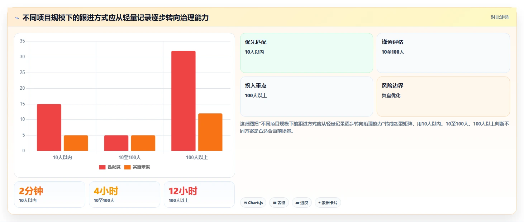
Task: Click the 10至100人 x-axis label
Action: point(130,157)
